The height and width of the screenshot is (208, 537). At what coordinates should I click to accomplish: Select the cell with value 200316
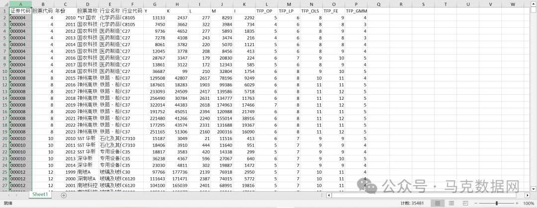click(x=222, y=132)
